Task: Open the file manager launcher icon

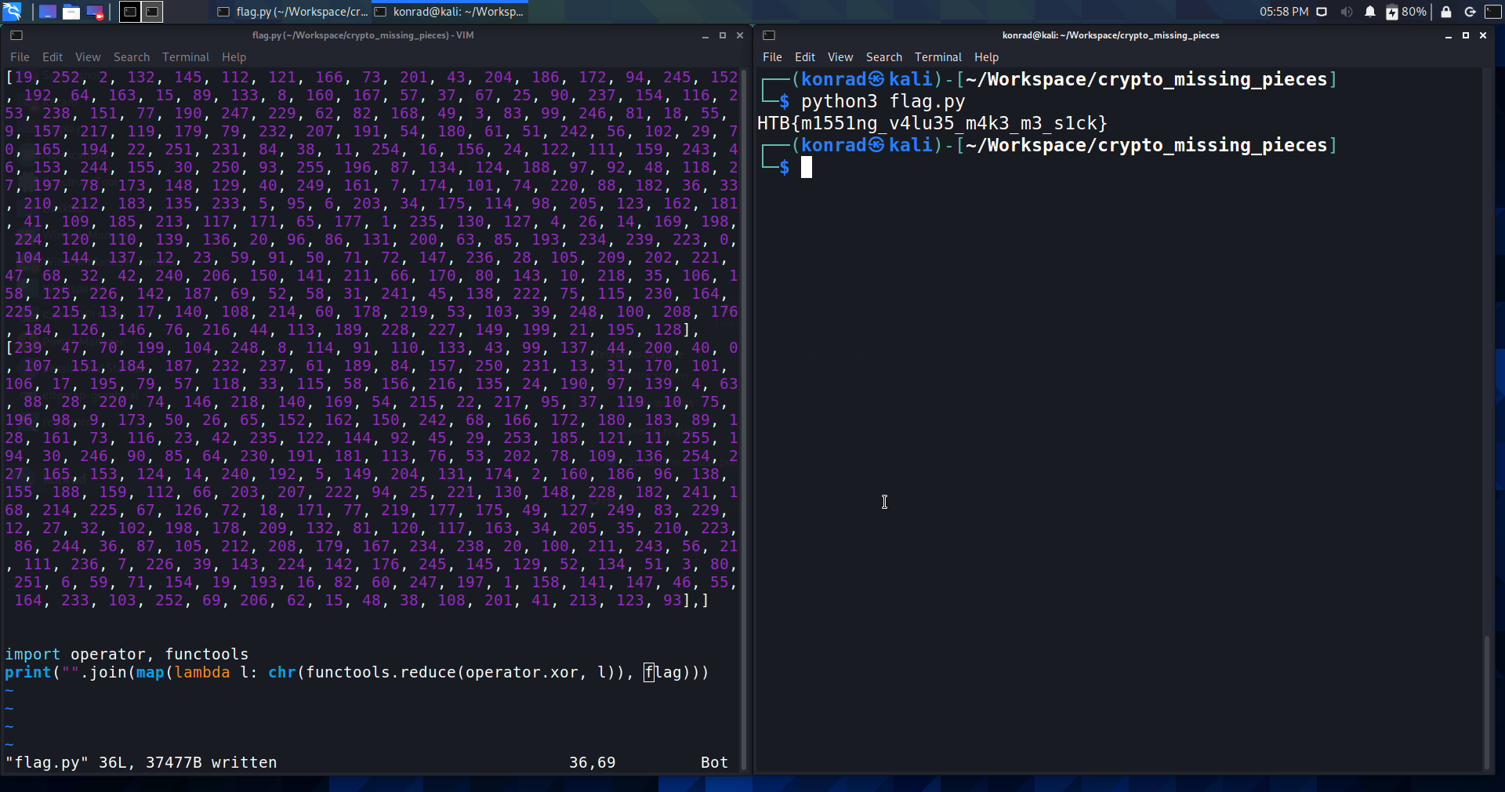Action: (x=71, y=12)
